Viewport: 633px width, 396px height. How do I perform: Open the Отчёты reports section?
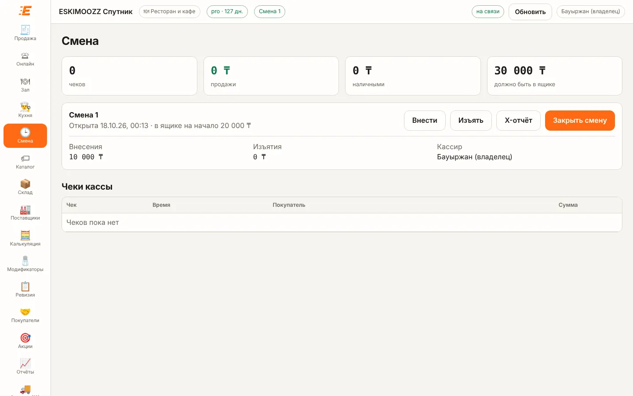pyautogui.click(x=25, y=367)
